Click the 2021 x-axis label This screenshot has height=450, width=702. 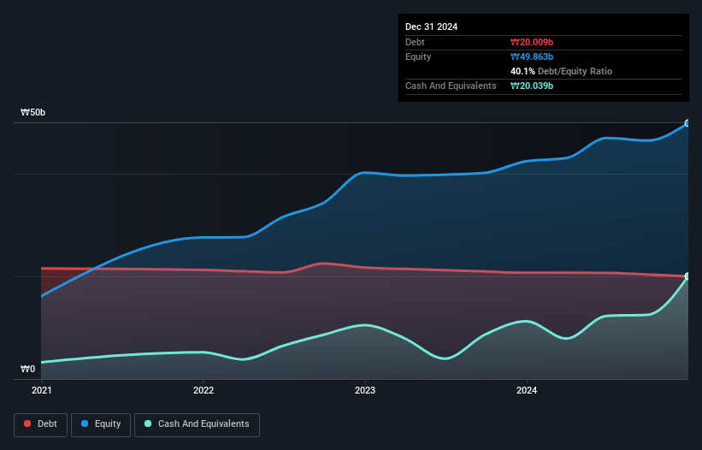click(x=42, y=390)
